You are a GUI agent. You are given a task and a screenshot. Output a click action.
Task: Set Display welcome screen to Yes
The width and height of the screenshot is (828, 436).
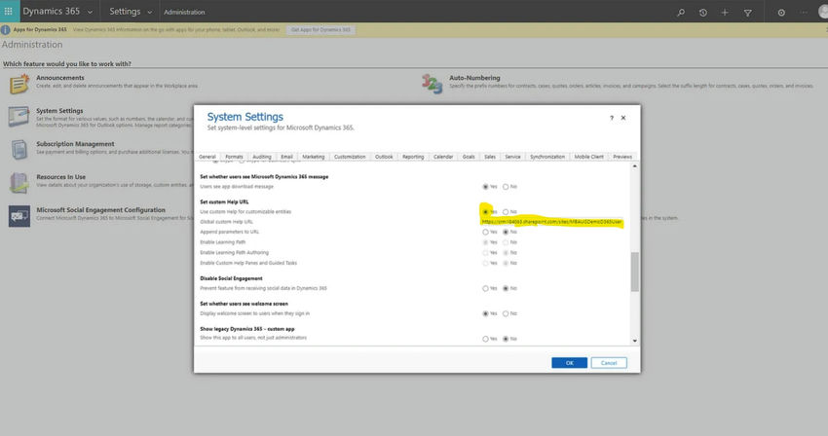[485, 313]
